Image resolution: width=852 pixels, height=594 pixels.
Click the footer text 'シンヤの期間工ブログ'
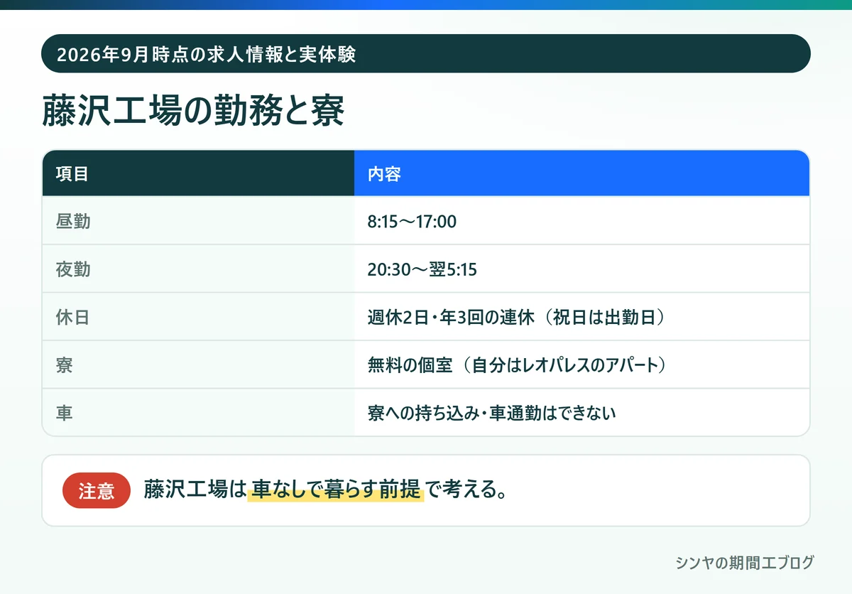[x=745, y=563]
